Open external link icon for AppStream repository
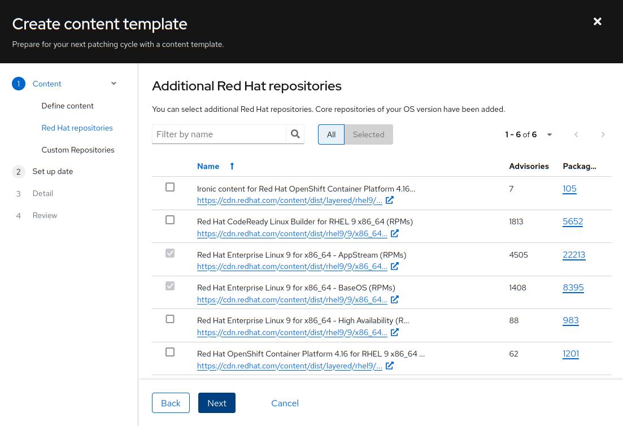The width and height of the screenshot is (623, 426). click(394, 266)
